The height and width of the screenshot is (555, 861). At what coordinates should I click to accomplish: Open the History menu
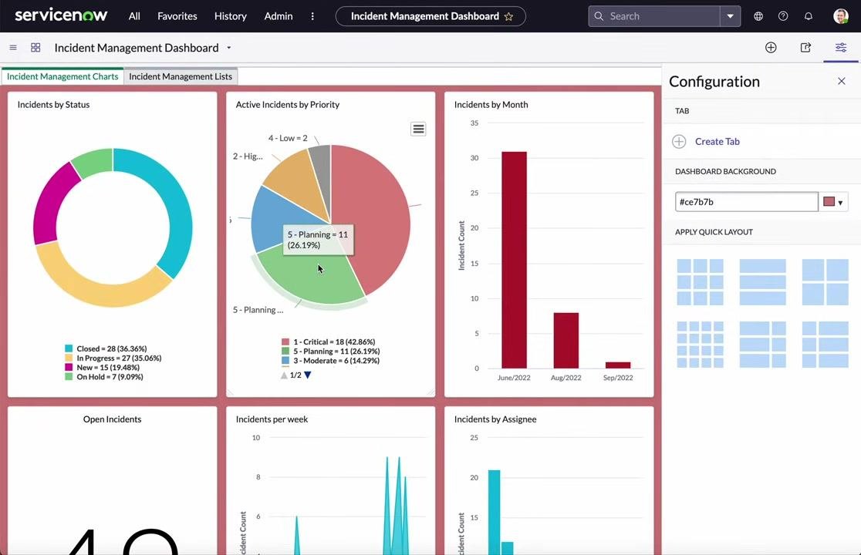point(230,16)
